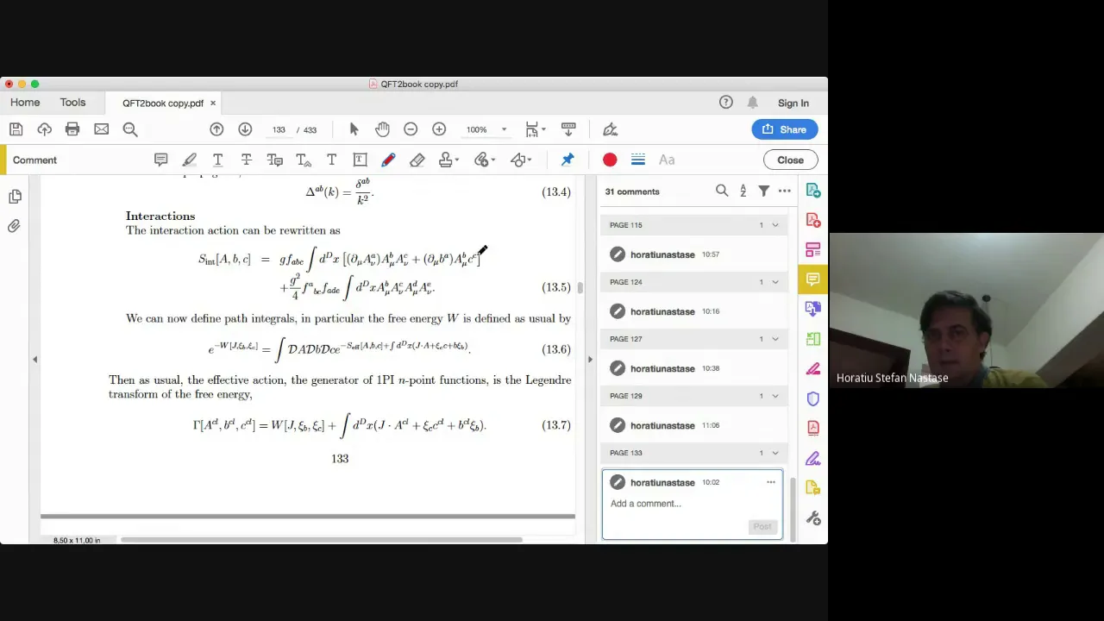Select the highlight text tool

point(189,160)
